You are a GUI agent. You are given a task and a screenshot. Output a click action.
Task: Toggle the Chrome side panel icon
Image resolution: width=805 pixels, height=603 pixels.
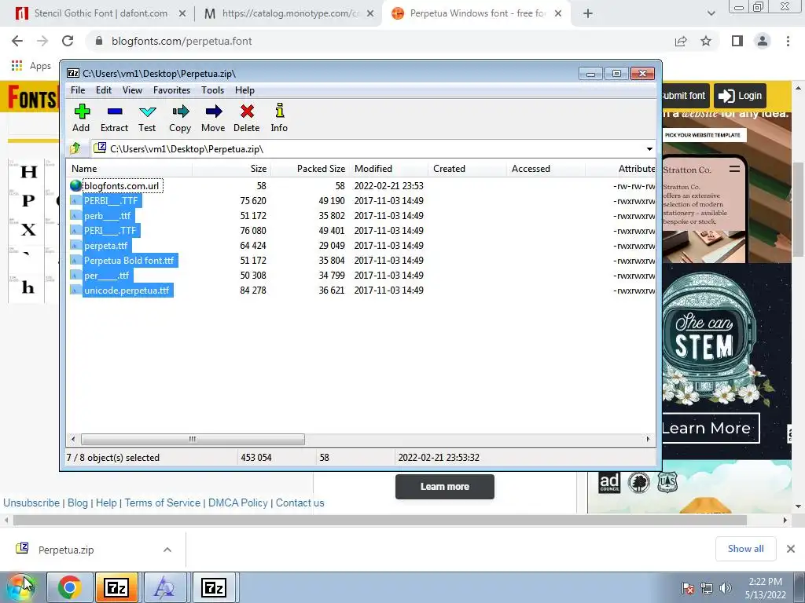click(737, 41)
